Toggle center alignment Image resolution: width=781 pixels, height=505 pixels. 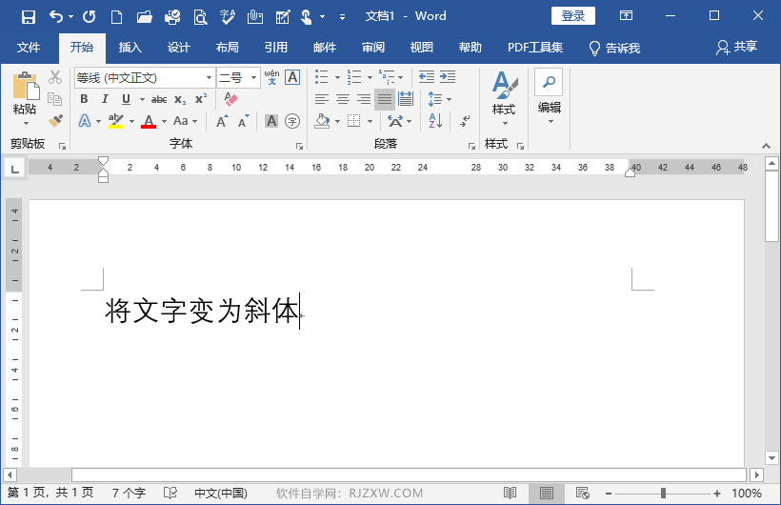(343, 99)
